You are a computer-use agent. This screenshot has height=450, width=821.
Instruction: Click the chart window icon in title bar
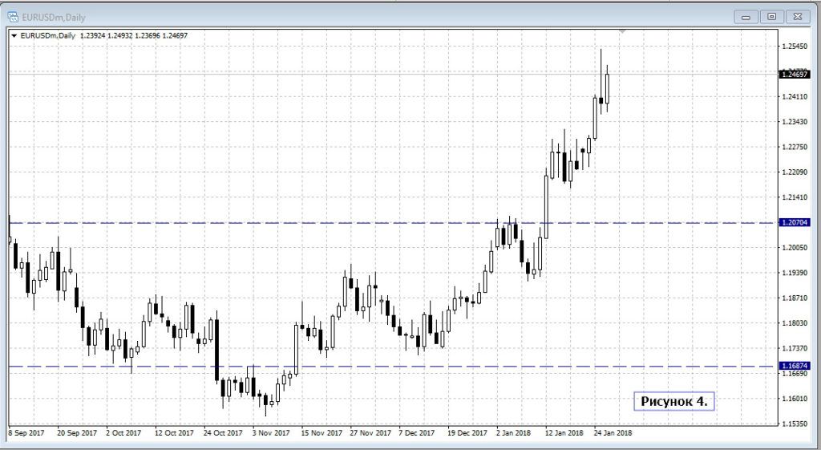[13, 17]
